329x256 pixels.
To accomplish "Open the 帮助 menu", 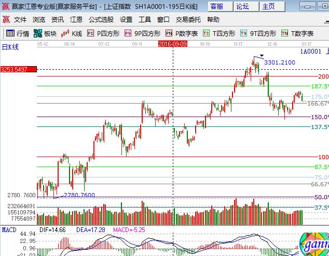I will [x=213, y=20].
